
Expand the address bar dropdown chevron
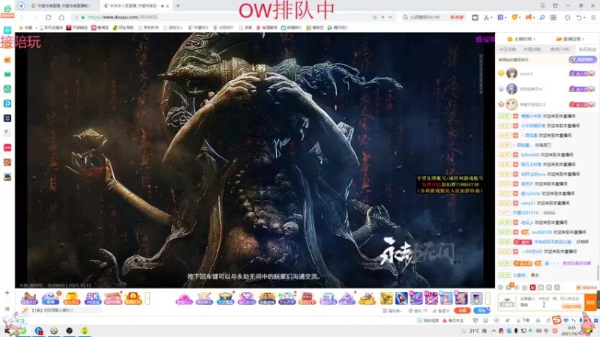click(390, 17)
